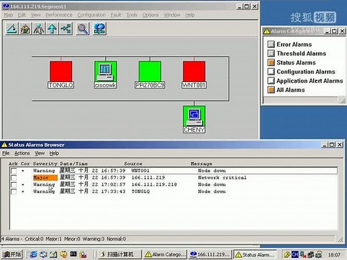This screenshot has width=347, height=260.
Task: Click the WNT001 source text in alarm list
Action: pos(140,171)
